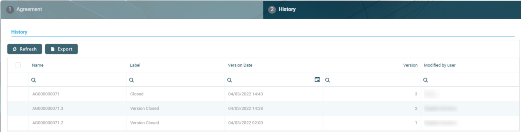The image size is (521, 132).
Task: Click the search icon under Label column
Action: tap(131, 80)
